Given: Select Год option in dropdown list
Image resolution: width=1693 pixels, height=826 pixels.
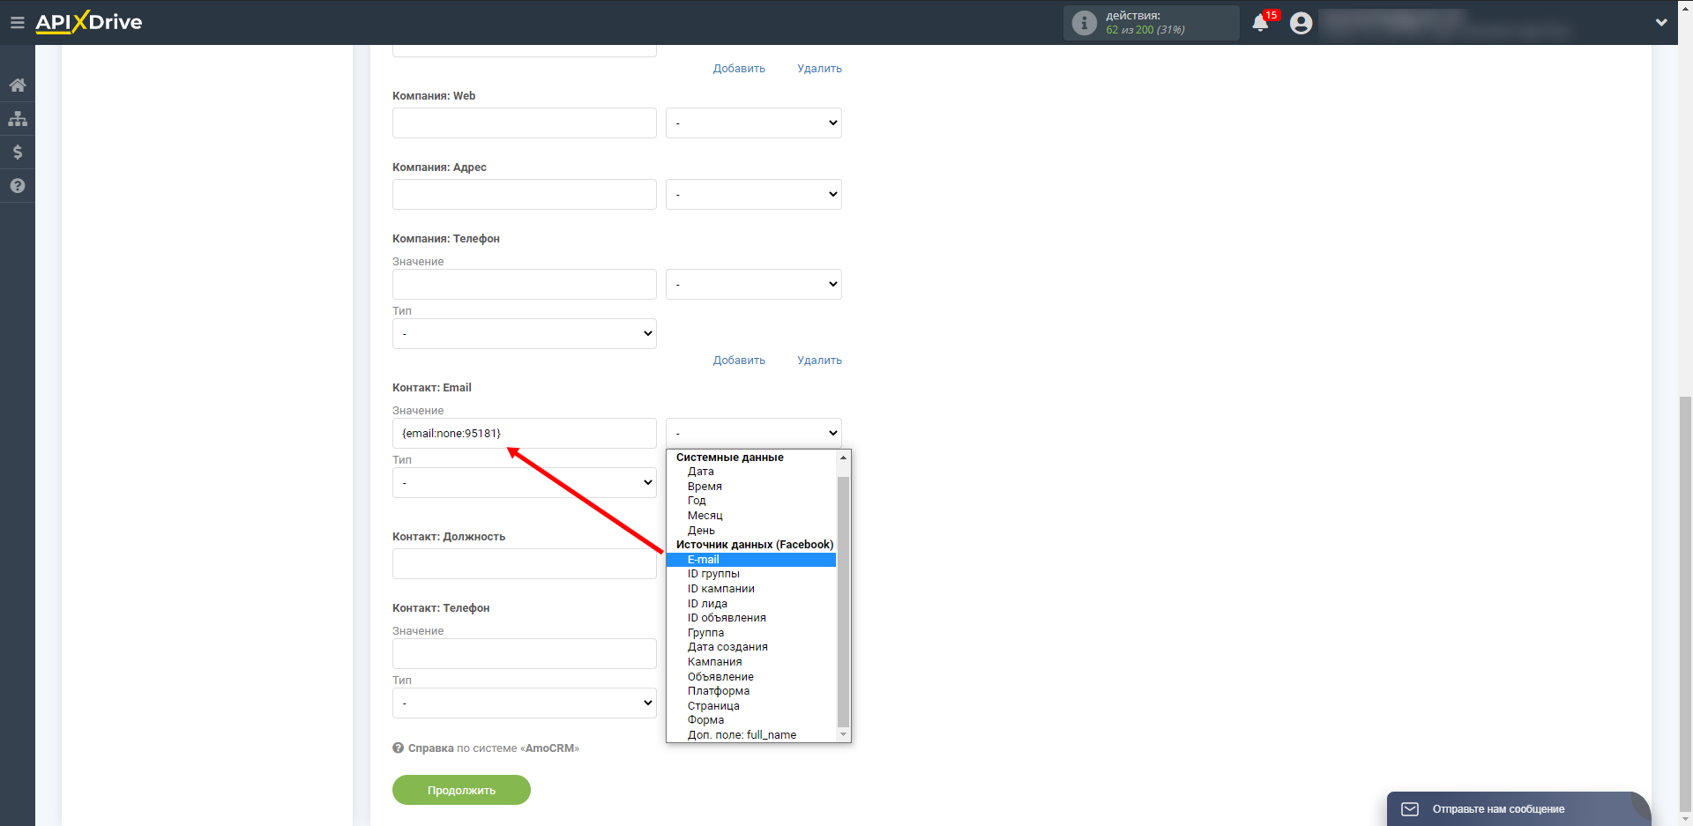Looking at the screenshot, I should tap(750, 501).
